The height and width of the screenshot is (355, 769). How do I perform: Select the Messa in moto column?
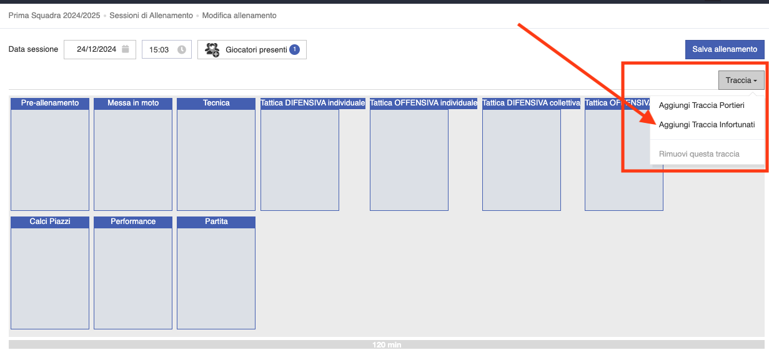click(x=133, y=154)
